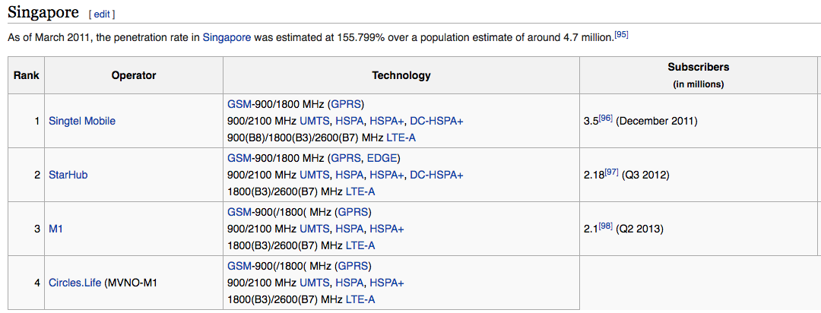Open the Circles.Life operator link

pyautogui.click(x=74, y=283)
